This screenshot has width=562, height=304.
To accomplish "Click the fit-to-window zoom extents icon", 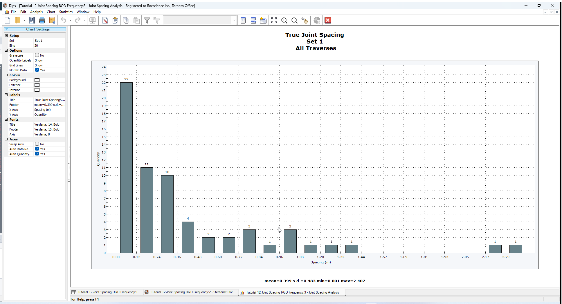I will tap(274, 20).
